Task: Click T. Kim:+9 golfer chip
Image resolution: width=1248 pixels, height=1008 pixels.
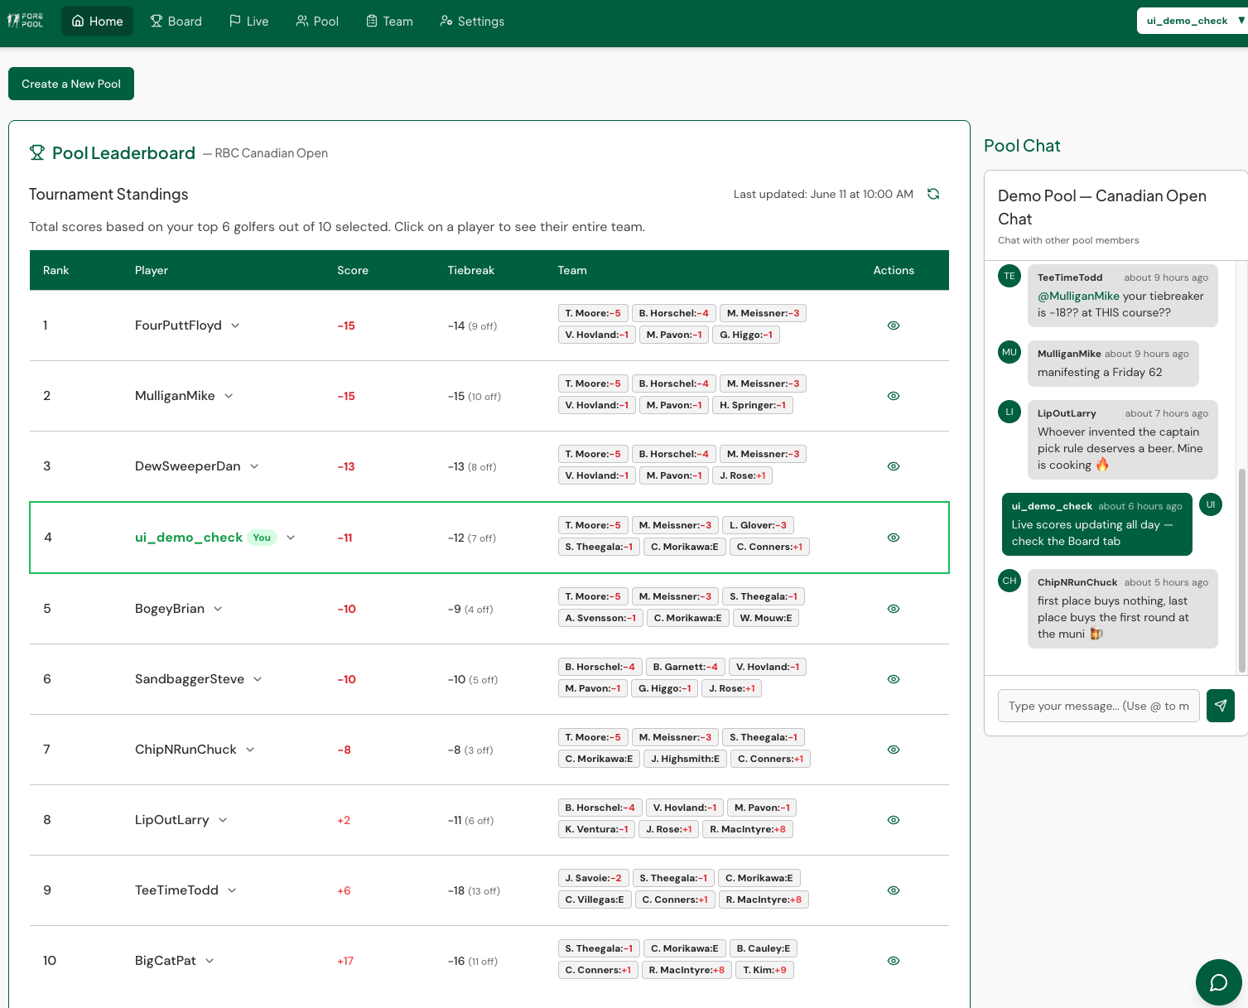Action: point(765,970)
